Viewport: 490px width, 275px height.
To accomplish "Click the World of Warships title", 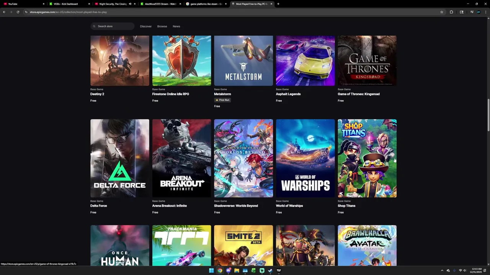I will tap(289, 205).
